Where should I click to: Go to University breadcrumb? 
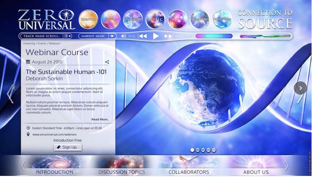tap(29, 43)
